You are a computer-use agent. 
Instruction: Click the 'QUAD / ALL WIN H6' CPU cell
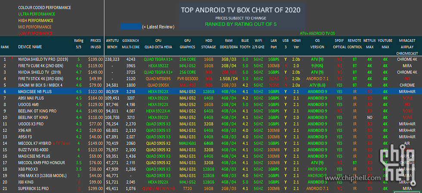click(x=158, y=188)
